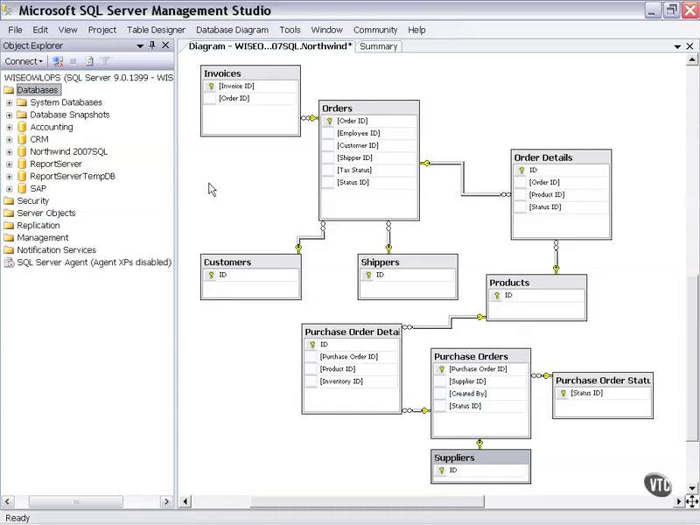This screenshot has width=700, height=525.
Task: Click the Orders table Order ID key icon
Action: (x=330, y=121)
